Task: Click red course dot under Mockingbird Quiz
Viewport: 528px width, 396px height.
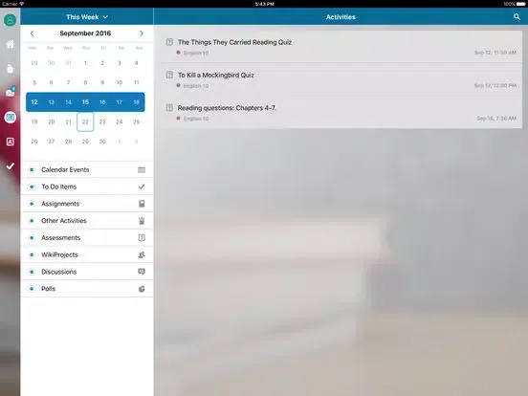Action: 179,85
